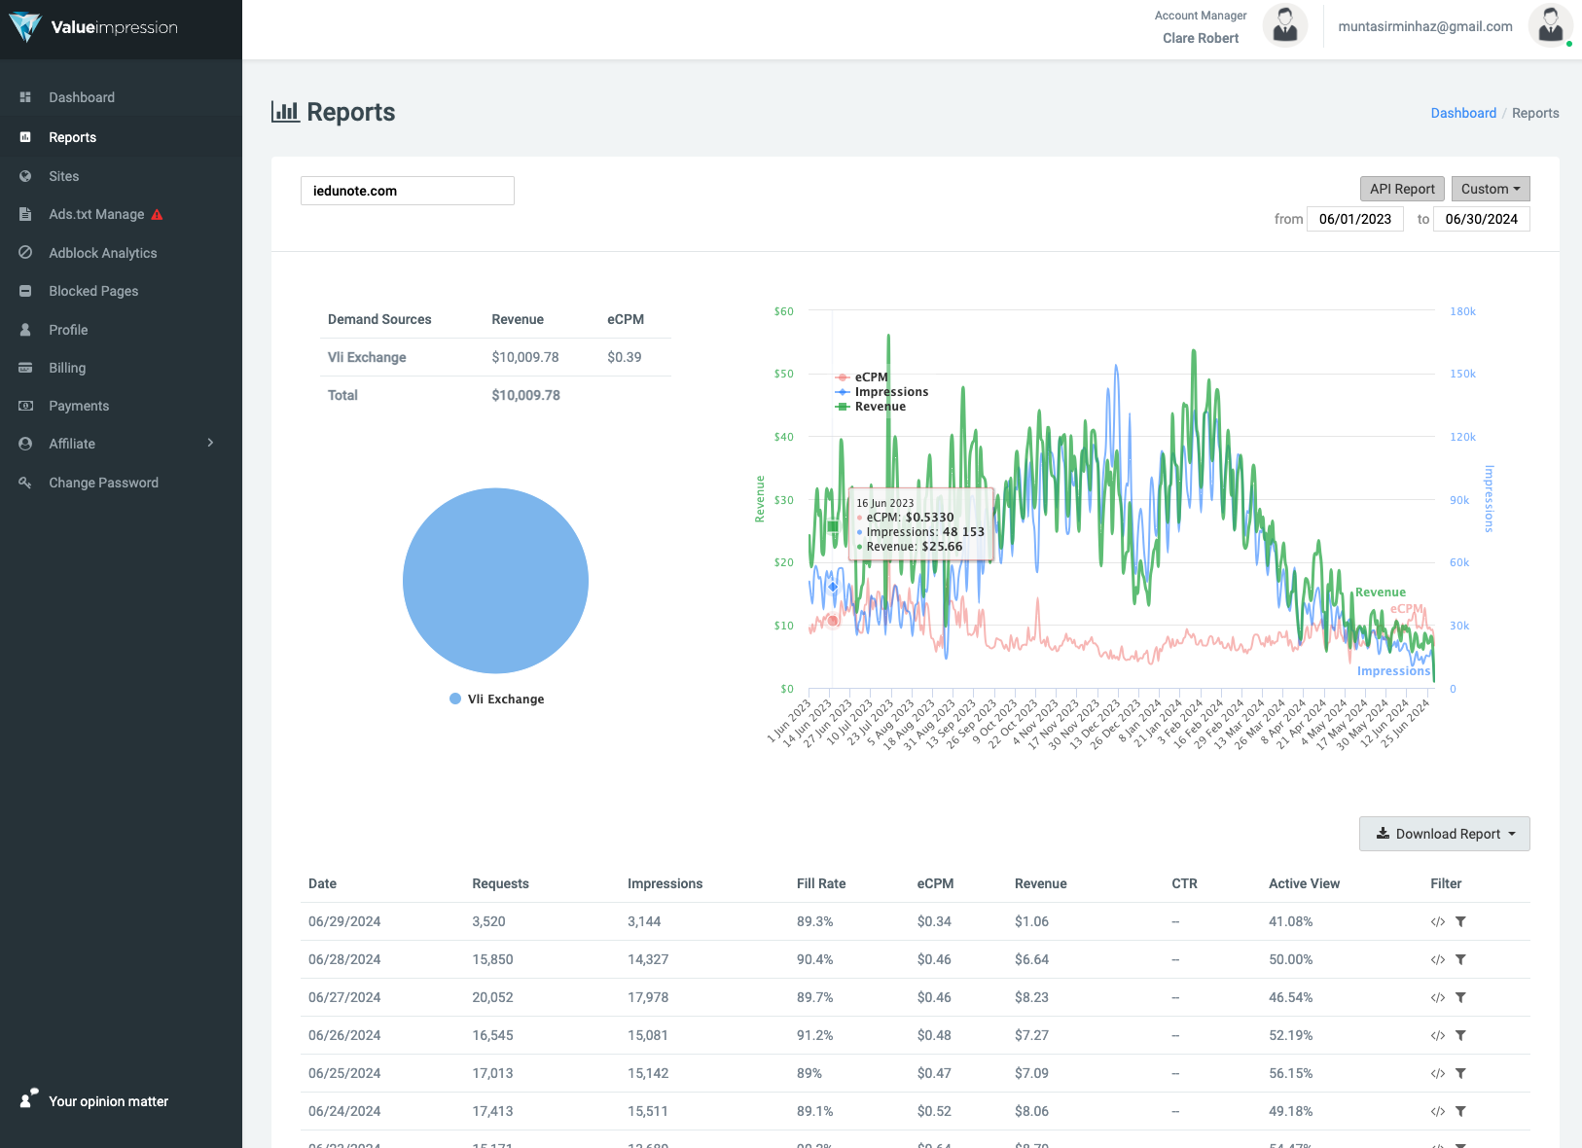Expand the Download Report dropdown
Image resolution: width=1582 pixels, height=1148 pixels.
[1445, 834]
